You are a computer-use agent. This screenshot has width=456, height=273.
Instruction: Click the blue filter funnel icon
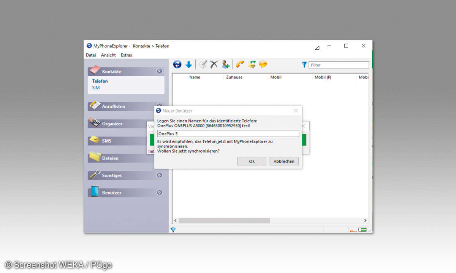[304, 65]
